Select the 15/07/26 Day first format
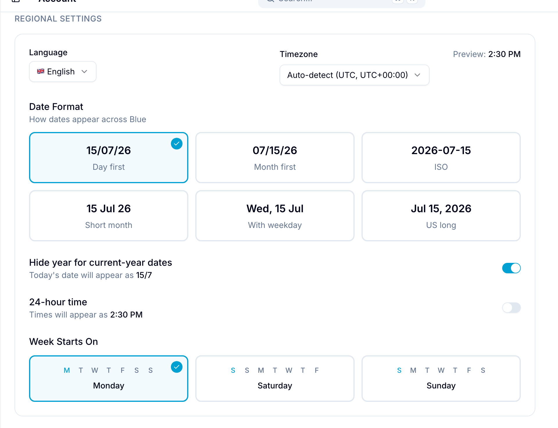This screenshot has height=428, width=558. pos(109,158)
